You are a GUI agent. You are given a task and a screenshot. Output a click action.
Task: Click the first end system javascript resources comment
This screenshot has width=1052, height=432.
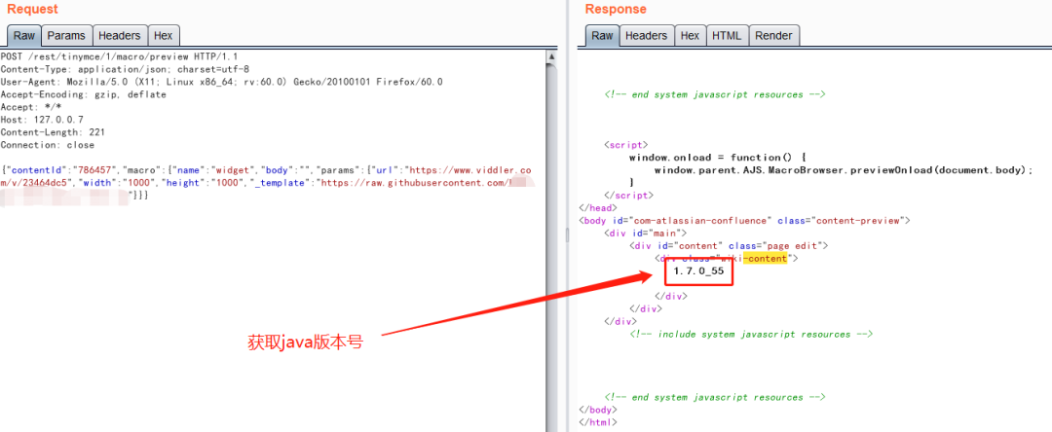715,94
